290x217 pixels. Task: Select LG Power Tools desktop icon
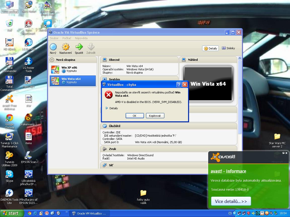pos(28,65)
